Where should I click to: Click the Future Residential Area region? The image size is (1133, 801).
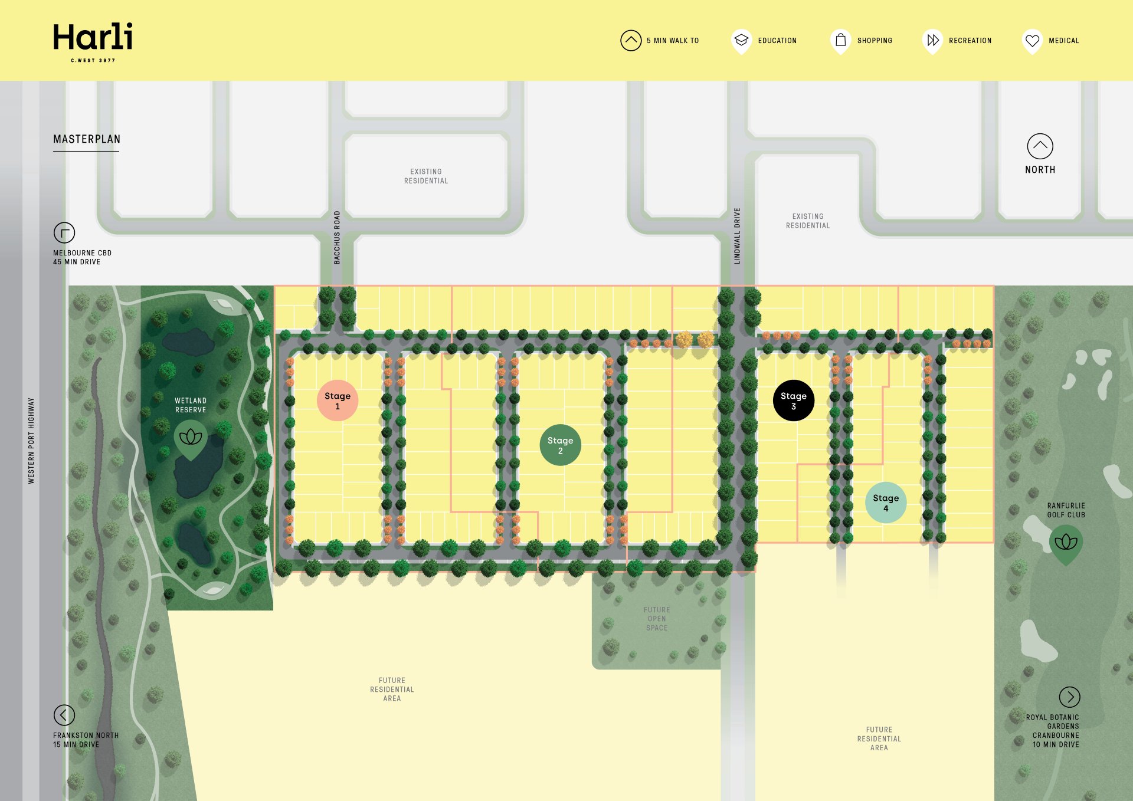[x=393, y=688]
